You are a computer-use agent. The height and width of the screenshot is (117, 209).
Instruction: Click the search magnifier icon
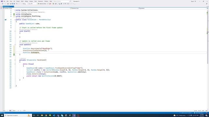point(70,1)
